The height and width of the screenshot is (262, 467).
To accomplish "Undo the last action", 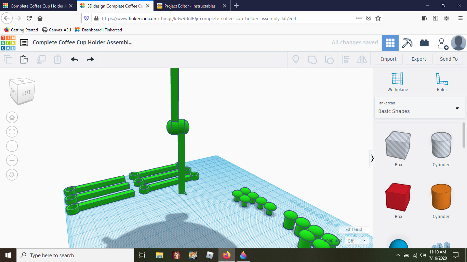I will 74,59.
